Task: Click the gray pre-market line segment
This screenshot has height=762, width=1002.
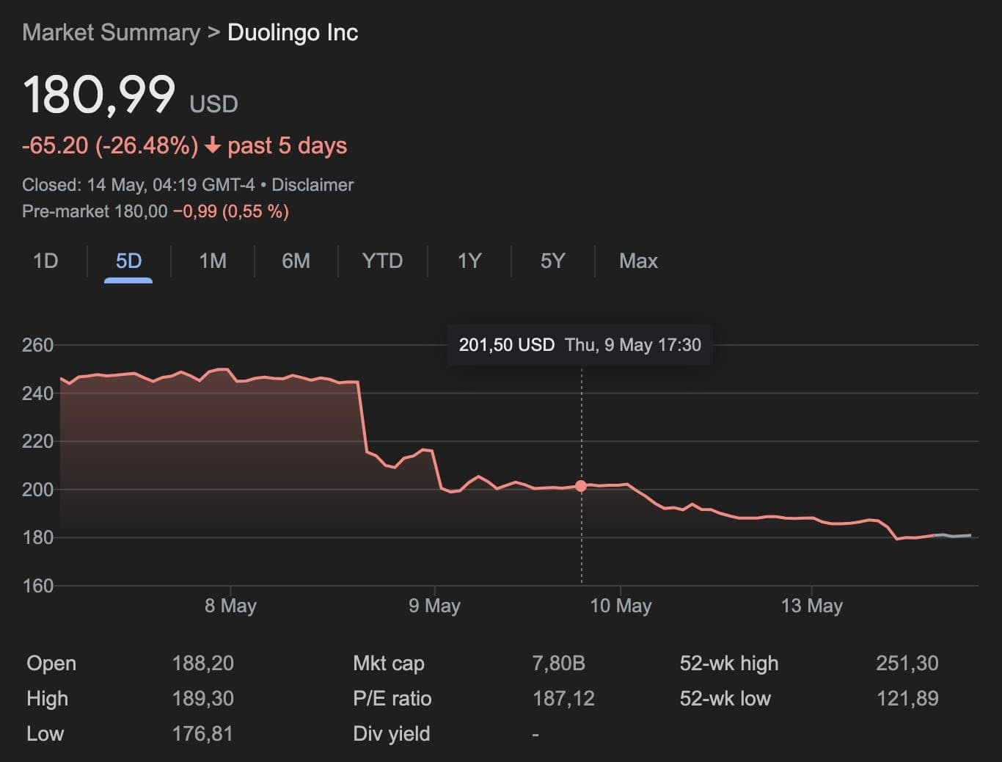Action: (954, 536)
